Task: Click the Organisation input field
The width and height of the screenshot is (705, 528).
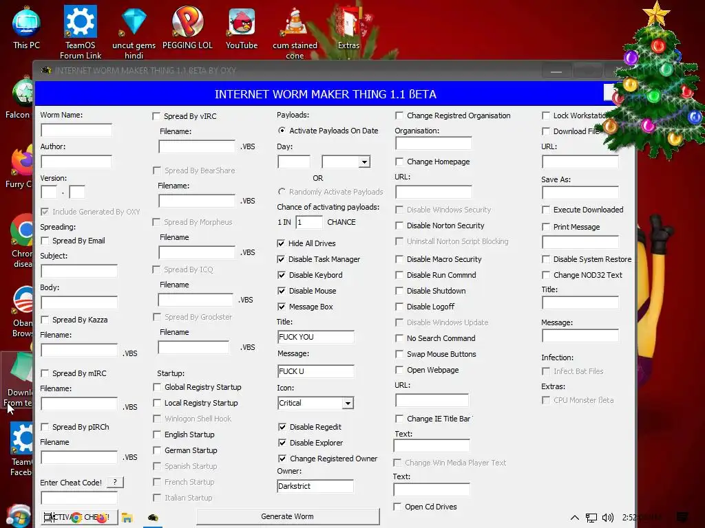Action: click(434, 143)
